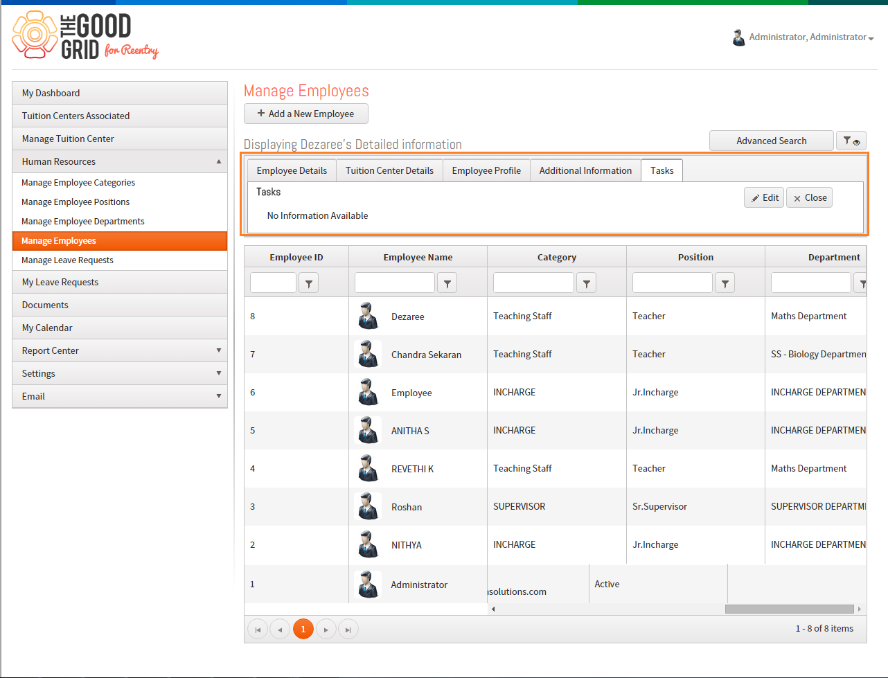Click the Add a New Employee button

pos(306,114)
